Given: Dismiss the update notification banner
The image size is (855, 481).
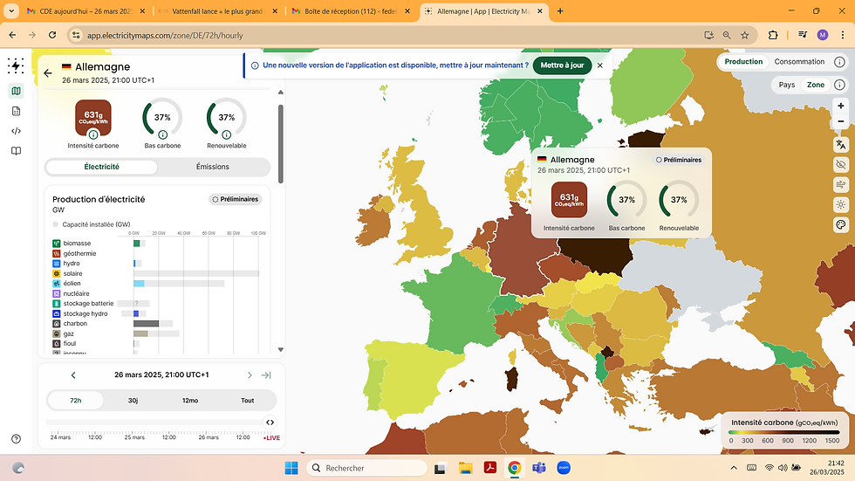Looking at the screenshot, I should 600,65.
